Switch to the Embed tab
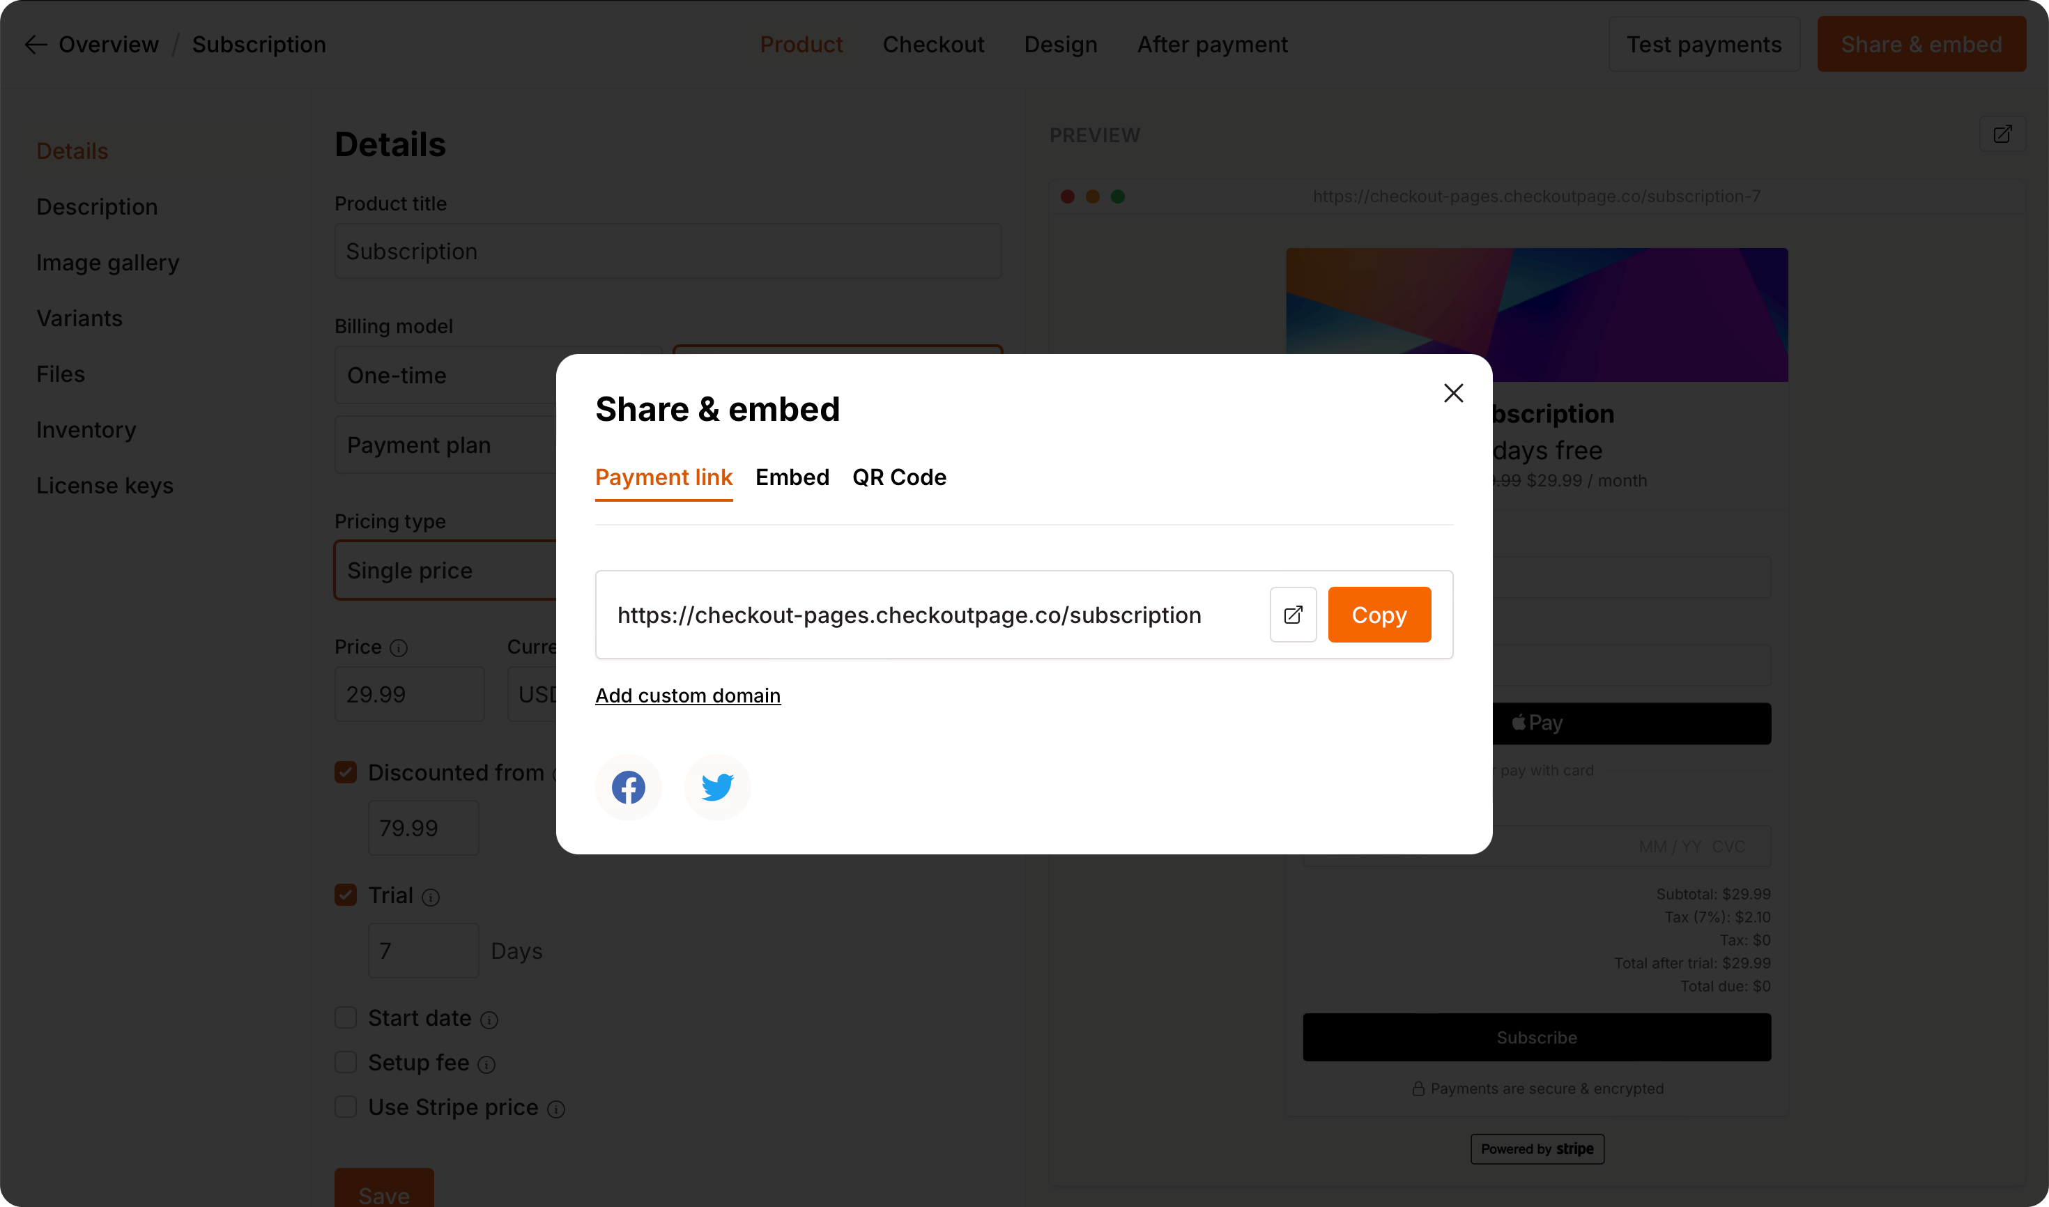The width and height of the screenshot is (2049, 1207). click(x=792, y=477)
